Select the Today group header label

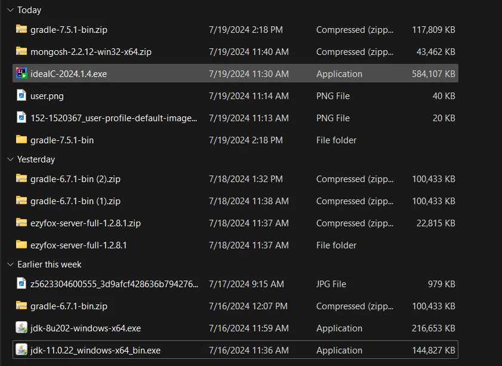[29, 10]
